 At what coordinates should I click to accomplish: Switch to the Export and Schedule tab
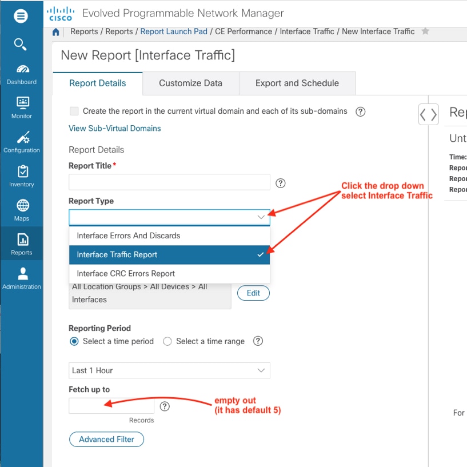pos(297,83)
